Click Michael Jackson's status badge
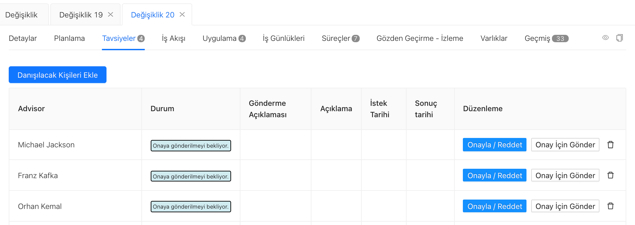Screen dimensions: 635x225 point(191,146)
